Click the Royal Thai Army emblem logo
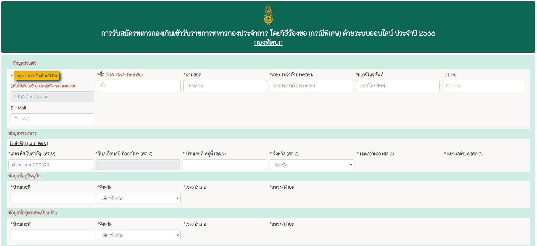The image size is (537, 246). click(x=268, y=15)
